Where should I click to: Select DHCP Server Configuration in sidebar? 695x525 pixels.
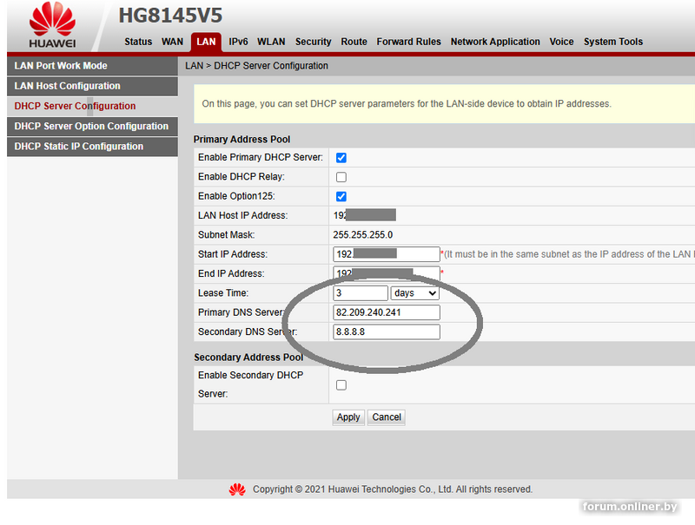click(x=92, y=106)
